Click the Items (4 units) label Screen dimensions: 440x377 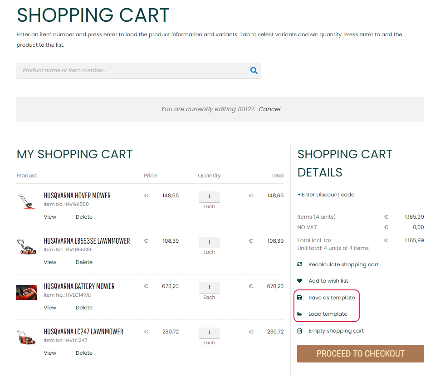pos(316,217)
